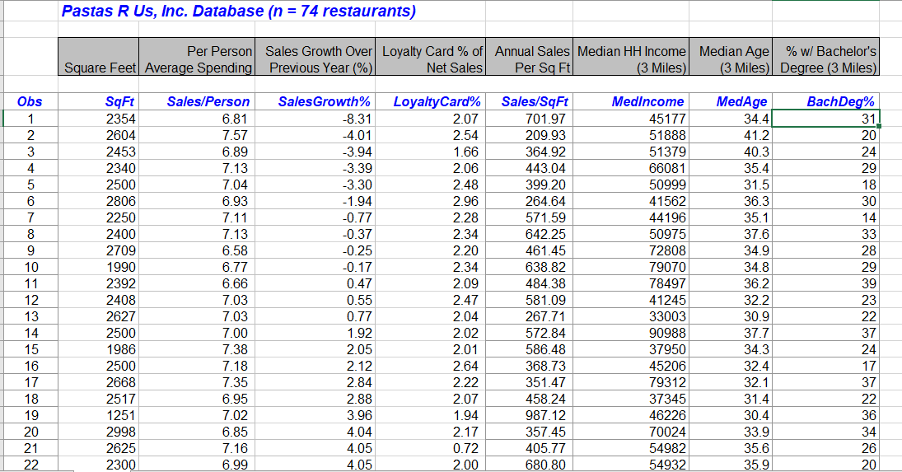Select Sales/SqFt value 987.12
The image size is (902, 472).
[529, 416]
